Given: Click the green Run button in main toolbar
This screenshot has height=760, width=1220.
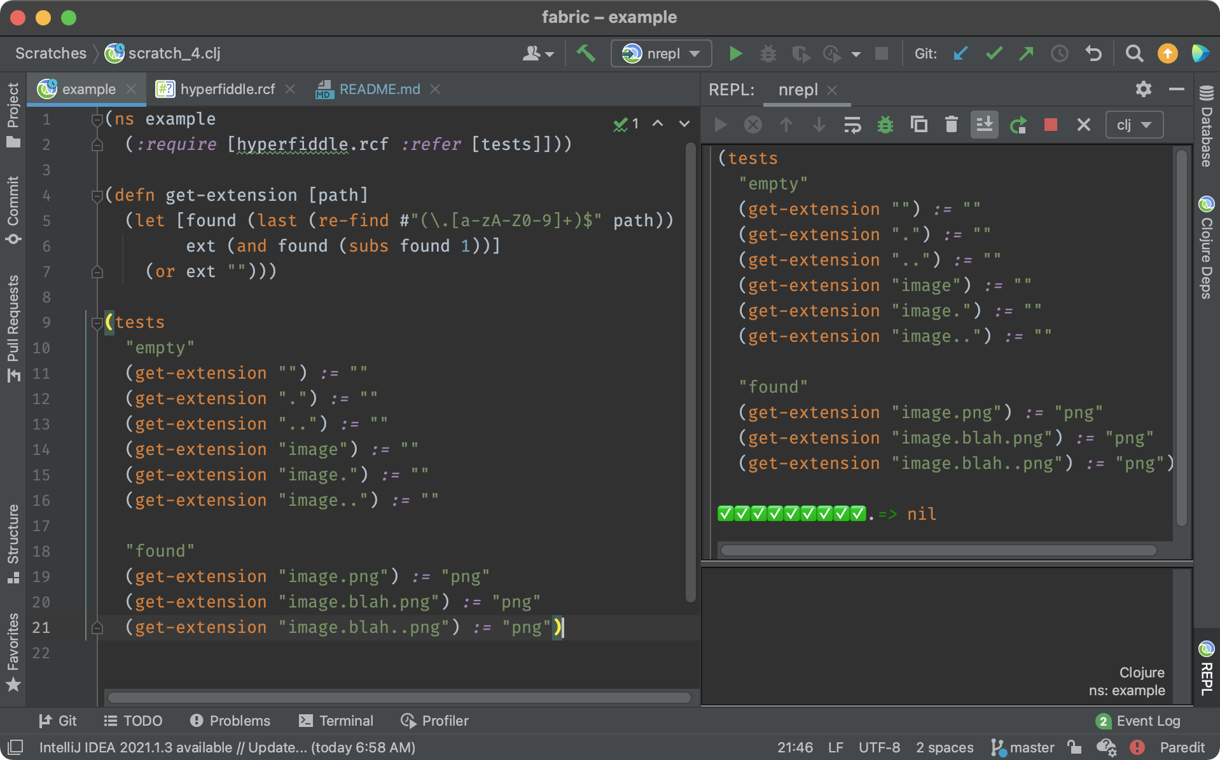Looking at the screenshot, I should [735, 54].
